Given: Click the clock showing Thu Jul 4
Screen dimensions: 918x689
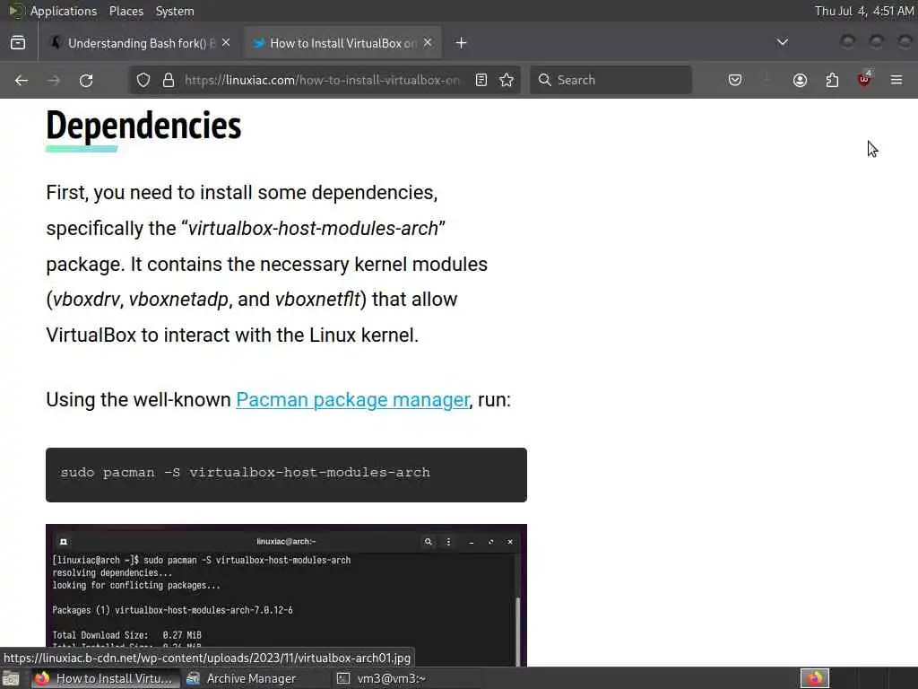Looking at the screenshot, I should [x=864, y=11].
